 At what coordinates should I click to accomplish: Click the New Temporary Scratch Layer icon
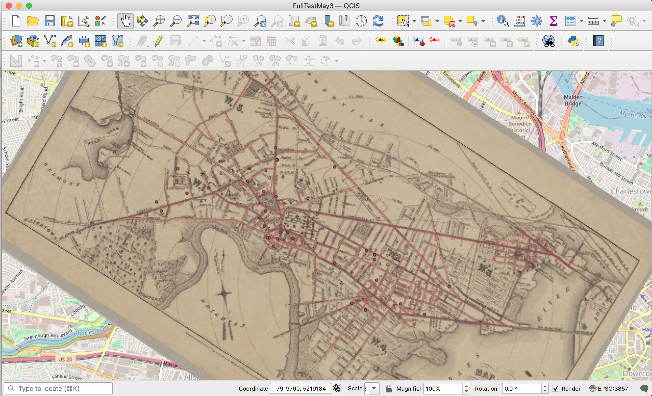84,41
